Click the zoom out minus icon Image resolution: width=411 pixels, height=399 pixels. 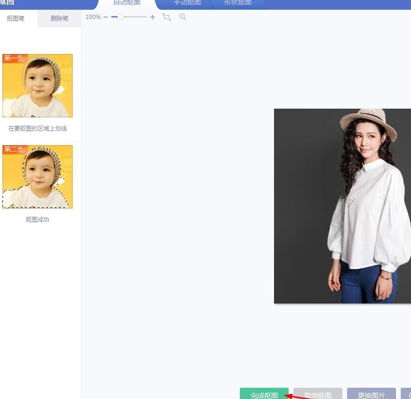[105, 17]
